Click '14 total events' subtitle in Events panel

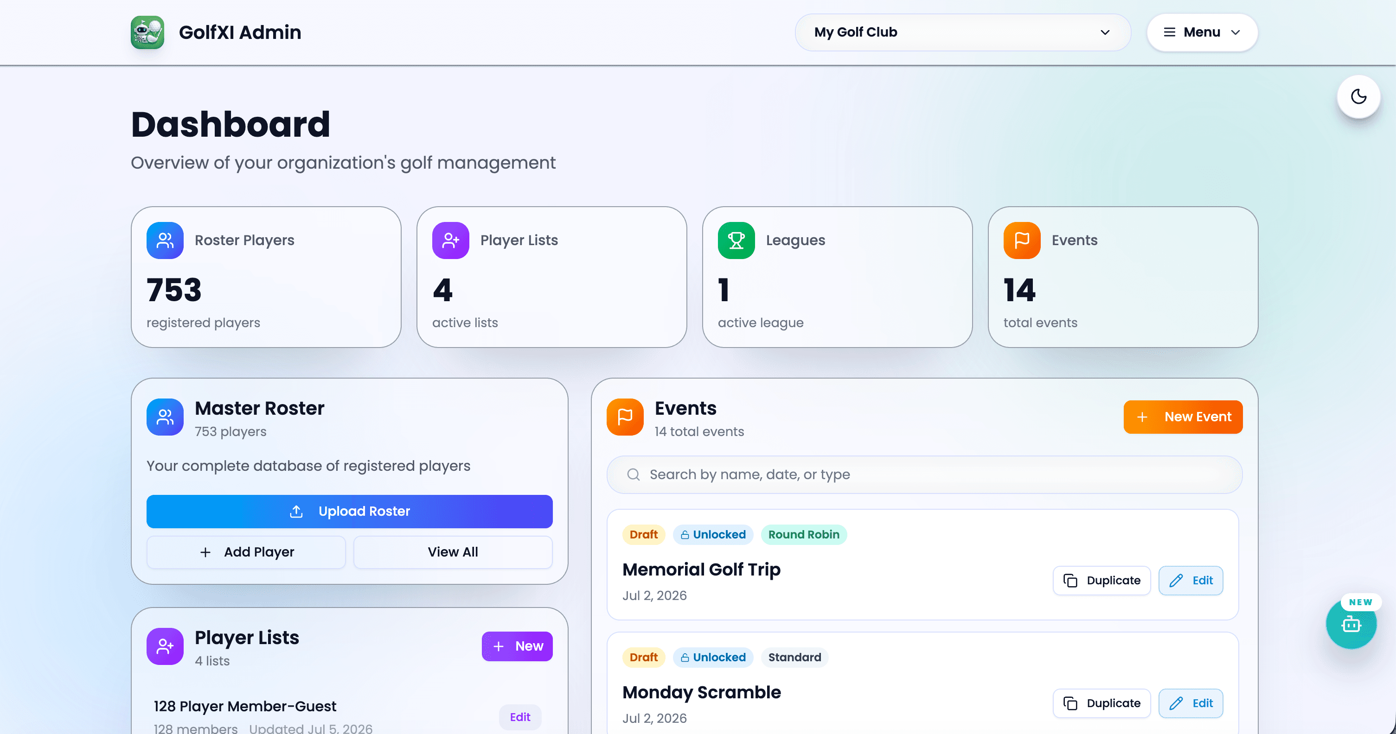(x=699, y=432)
